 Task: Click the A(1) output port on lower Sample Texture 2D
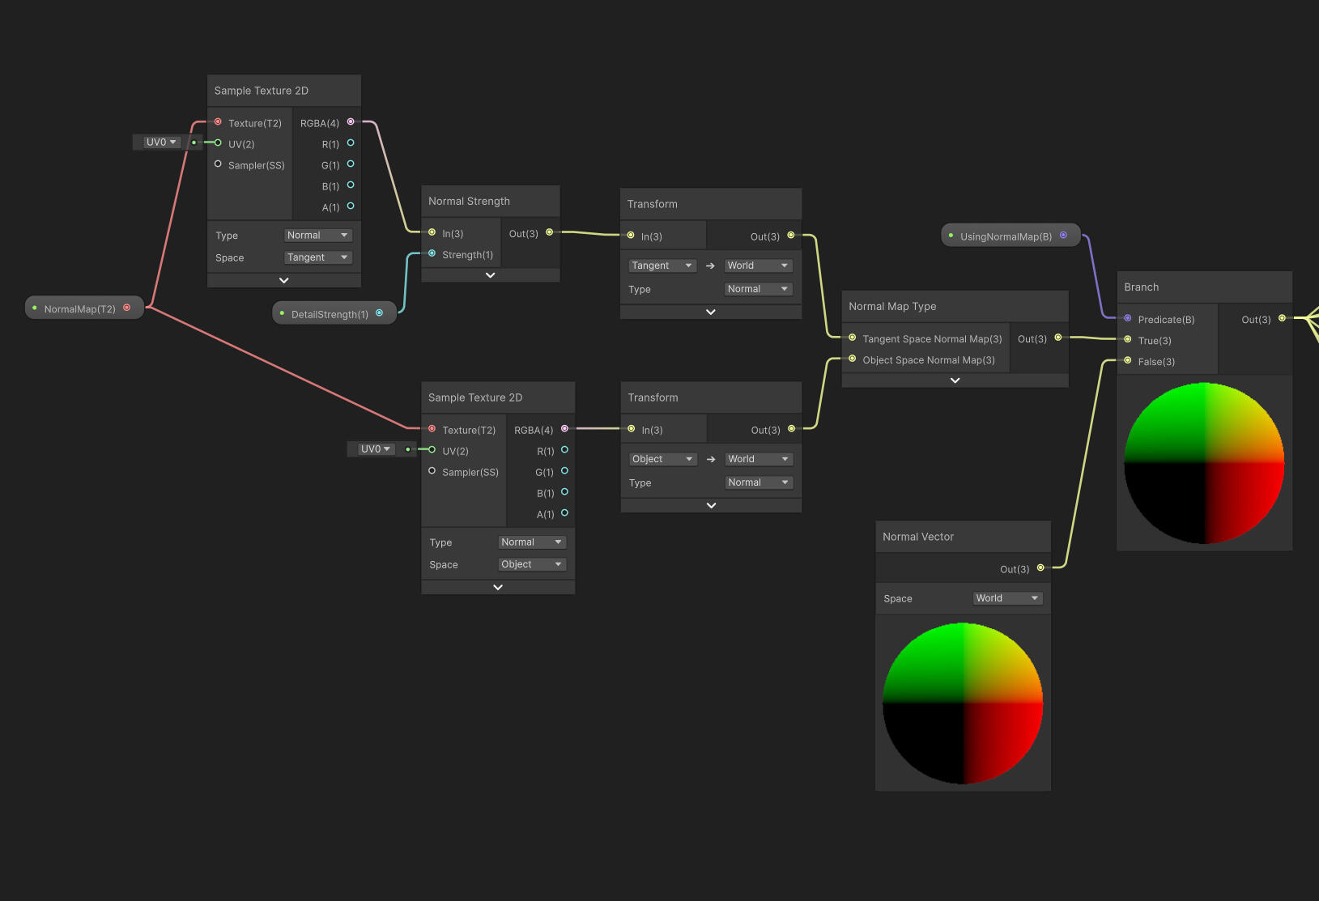click(x=564, y=513)
